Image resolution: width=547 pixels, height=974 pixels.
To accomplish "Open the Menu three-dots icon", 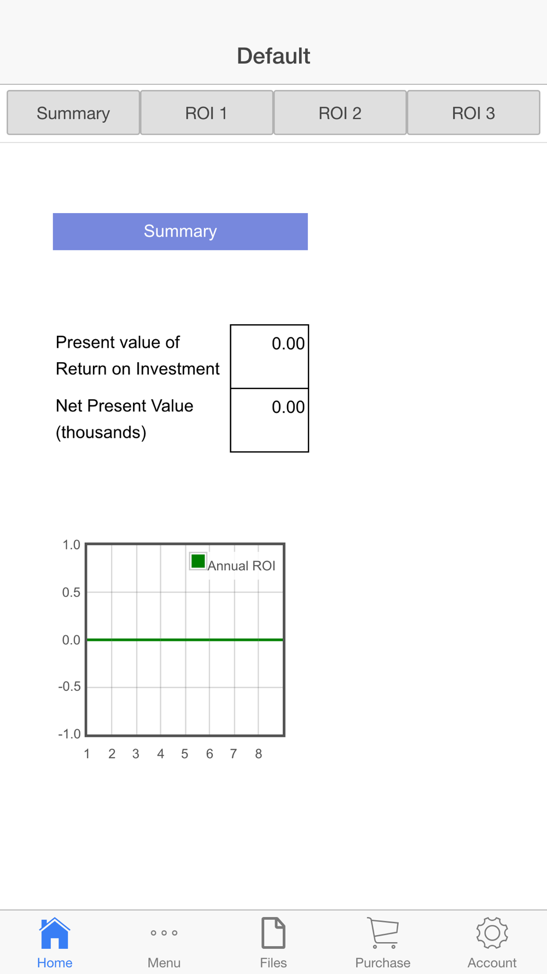I will [164, 933].
